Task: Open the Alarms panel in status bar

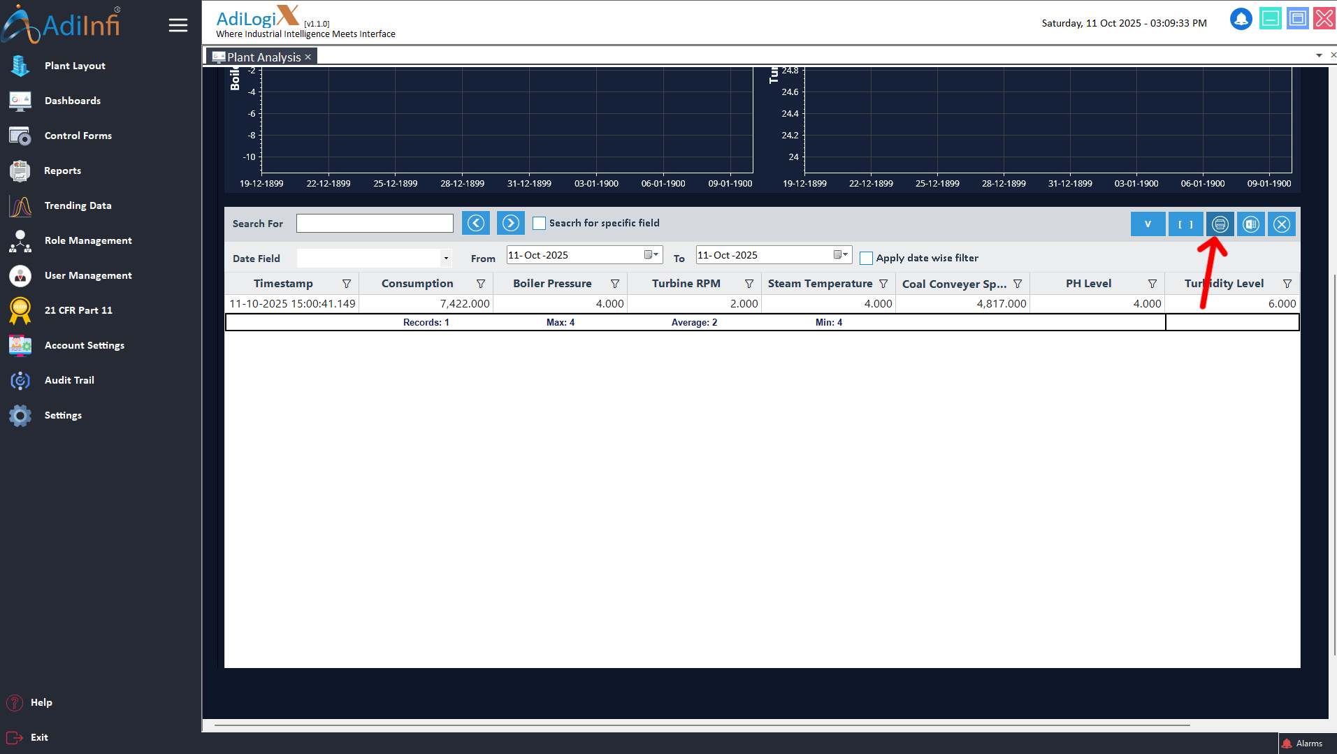Action: (1303, 744)
